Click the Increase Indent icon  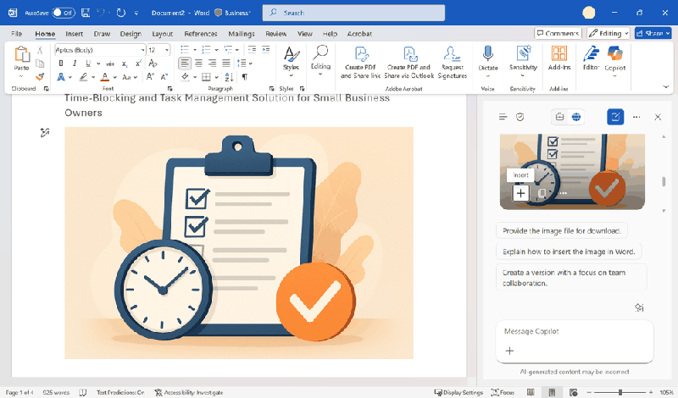(x=265, y=49)
